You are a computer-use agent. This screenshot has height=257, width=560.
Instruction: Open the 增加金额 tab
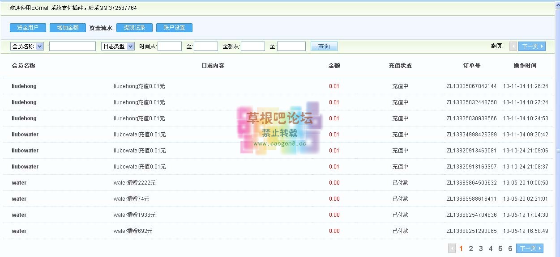pos(68,28)
